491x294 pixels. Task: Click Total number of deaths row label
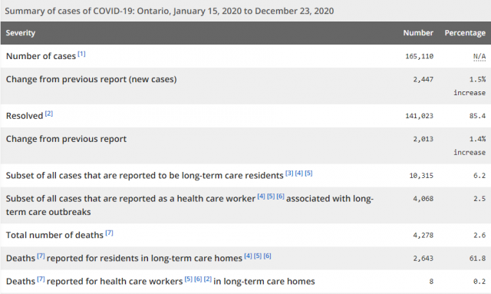point(54,235)
